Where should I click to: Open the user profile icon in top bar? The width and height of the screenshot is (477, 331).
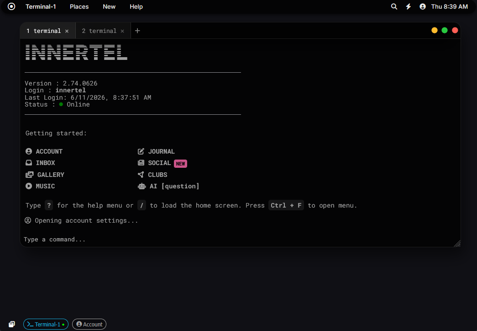[423, 6]
